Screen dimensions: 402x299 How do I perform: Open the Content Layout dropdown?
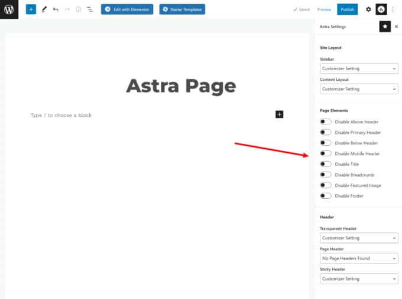tap(359, 89)
